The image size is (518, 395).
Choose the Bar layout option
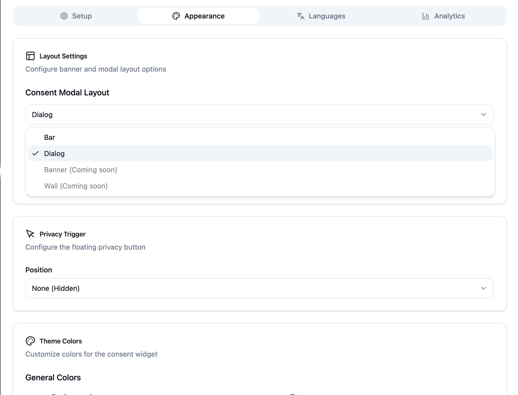[50, 137]
